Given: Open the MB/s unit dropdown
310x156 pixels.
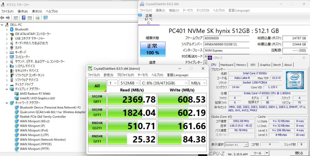Looking at the screenshot, I should click(x=198, y=83).
